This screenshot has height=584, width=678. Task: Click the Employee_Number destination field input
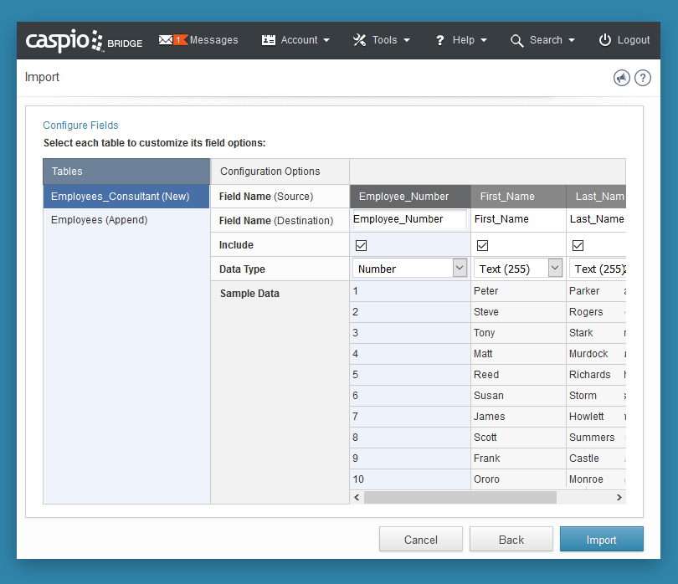tap(409, 219)
